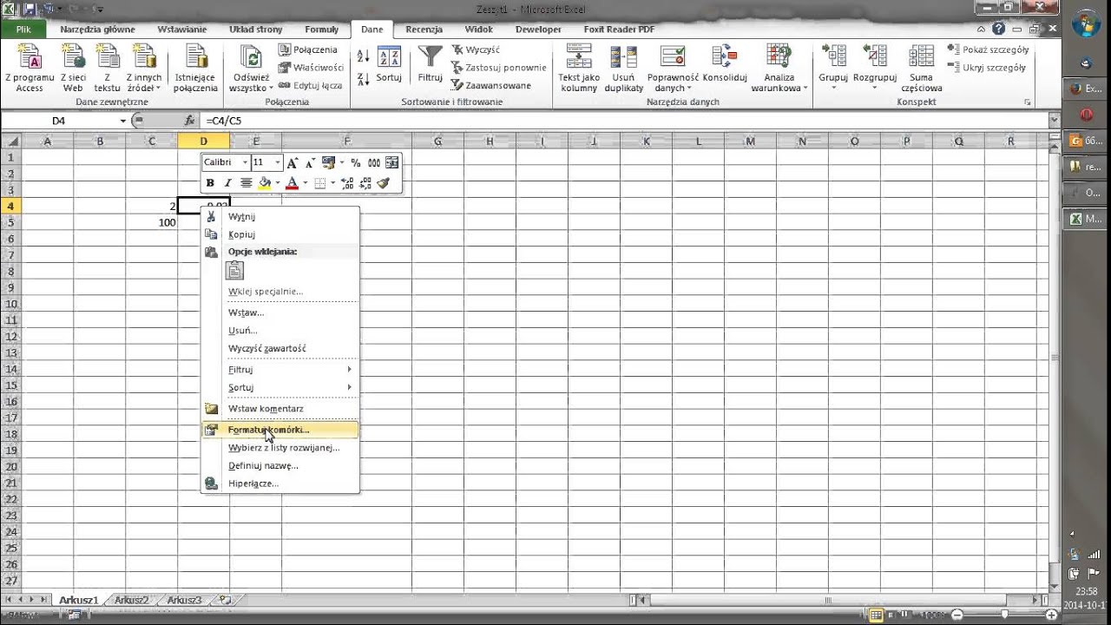Click Italic in the mini toolbar

pyautogui.click(x=228, y=183)
